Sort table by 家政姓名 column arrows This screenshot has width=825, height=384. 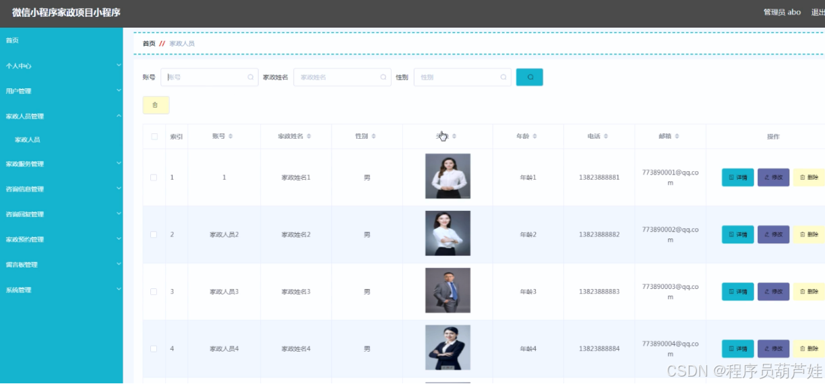click(309, 136)
